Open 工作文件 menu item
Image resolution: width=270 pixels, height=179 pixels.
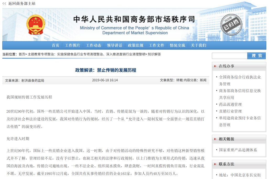[x=156, y=45]
